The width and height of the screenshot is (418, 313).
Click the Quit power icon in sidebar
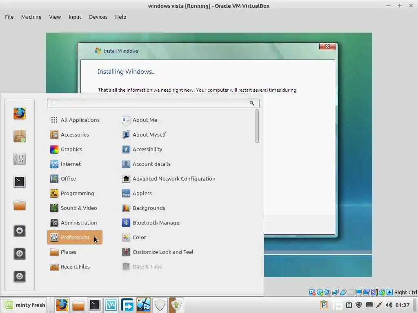point(20,276)
